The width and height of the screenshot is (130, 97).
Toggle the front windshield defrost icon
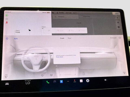click(x=42, y=75)
